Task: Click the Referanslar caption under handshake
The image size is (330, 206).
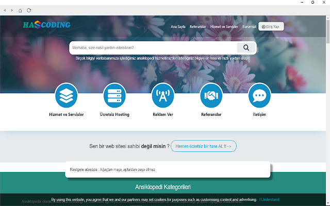Action: [211, 114]
